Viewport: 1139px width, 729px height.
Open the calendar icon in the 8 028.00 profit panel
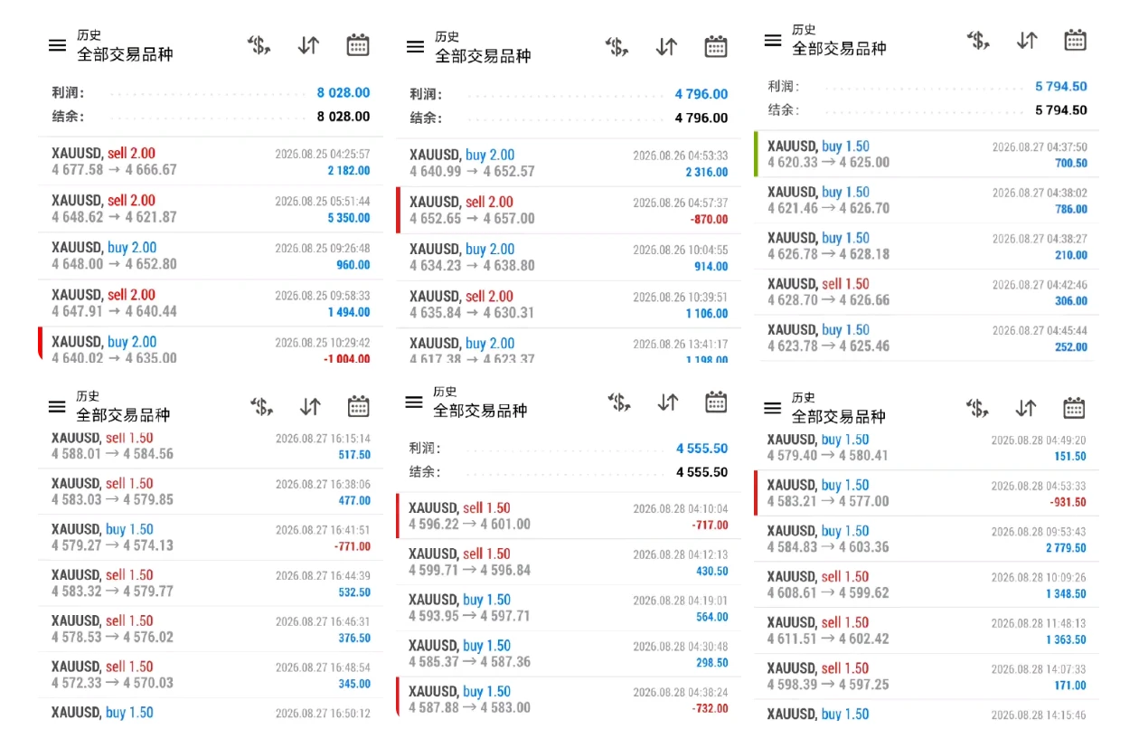tap(358, 45)
